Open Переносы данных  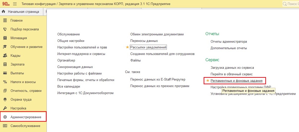144,41
